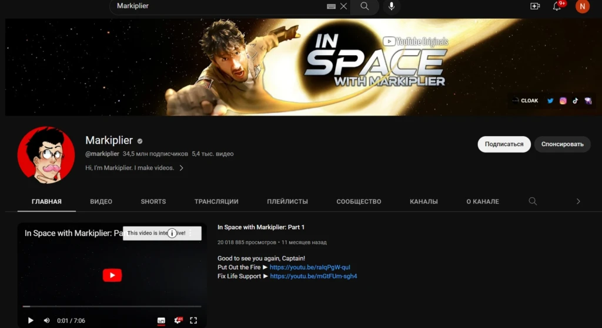Open last social icon in banner
This screenshot has width=602, height=328.
(x=588, y=101)
